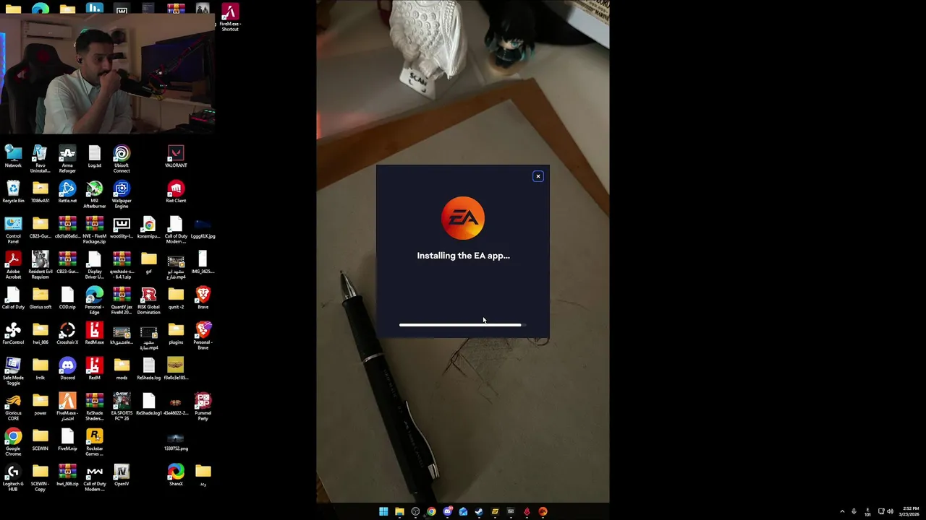The width and height of the screenshot is (926, 520).
Task: Launch MSI Afterburner from the desktop
Action: (94, 194)
